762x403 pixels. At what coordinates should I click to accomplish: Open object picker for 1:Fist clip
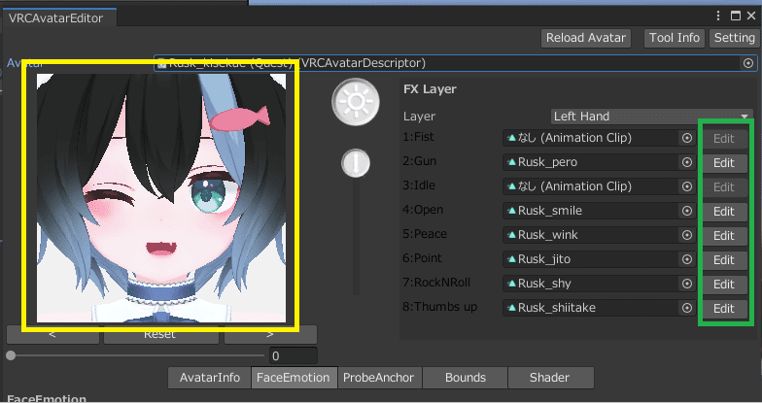point(686,138)
